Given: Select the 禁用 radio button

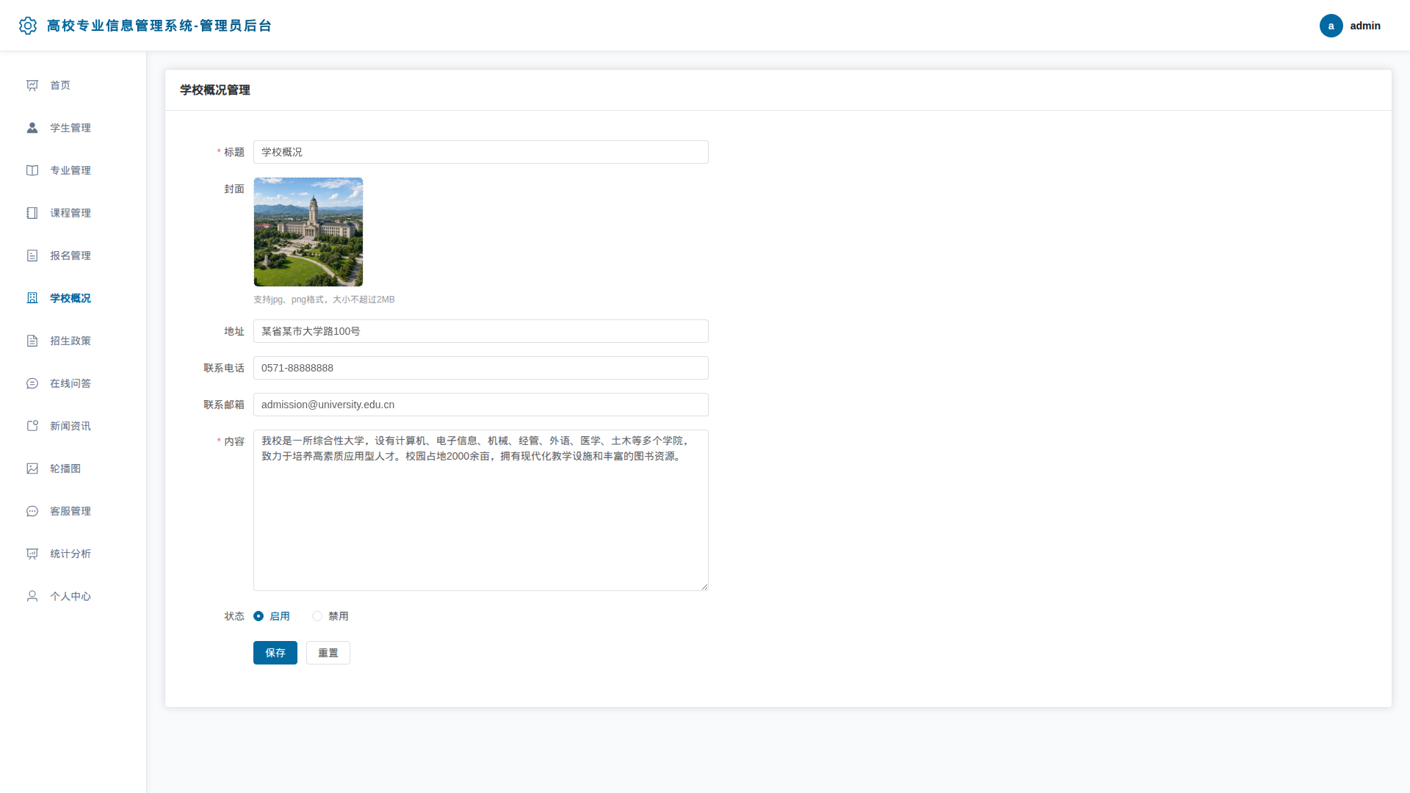Looking at the screenshot, I should pyautogui.click(x=317, y=616).
